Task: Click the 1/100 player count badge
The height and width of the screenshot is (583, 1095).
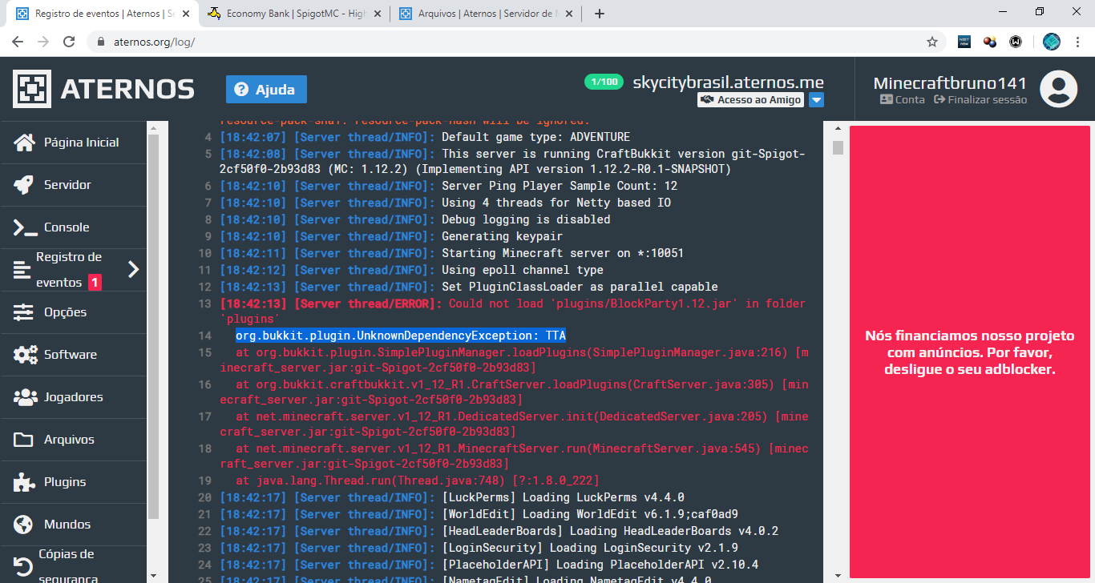Action: [x=604, y=82]
